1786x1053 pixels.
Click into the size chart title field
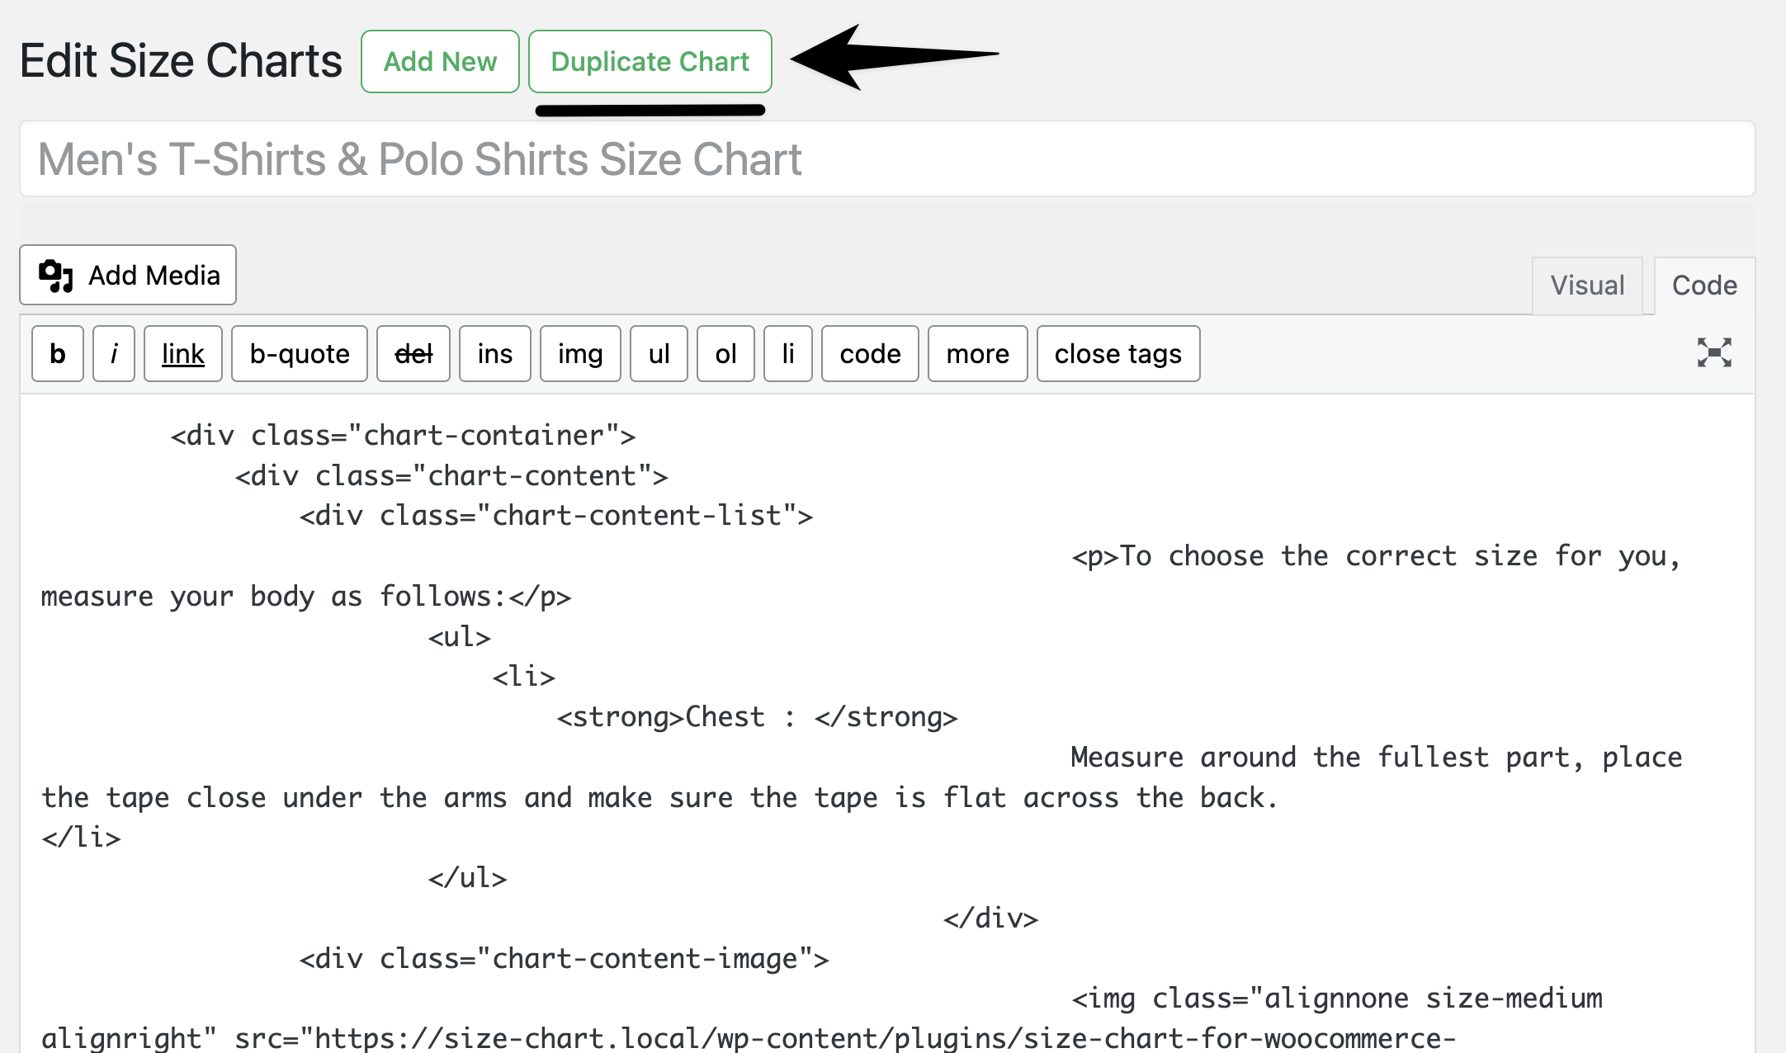(886, 159)
